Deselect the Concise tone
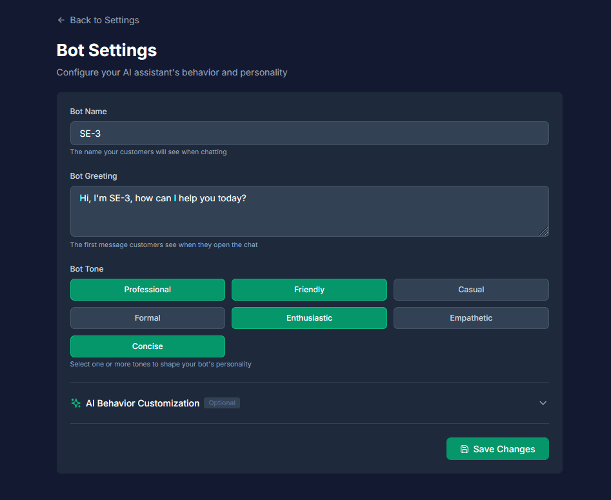This screenshot has width=611, height=500. 147,346
